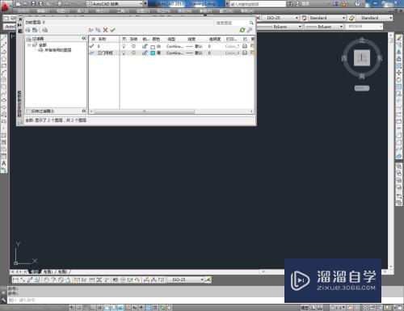Viewport: 404px width, 311px height.
Task: Click New Group Filter icon in layer manager
Action: tap(35, 30)
